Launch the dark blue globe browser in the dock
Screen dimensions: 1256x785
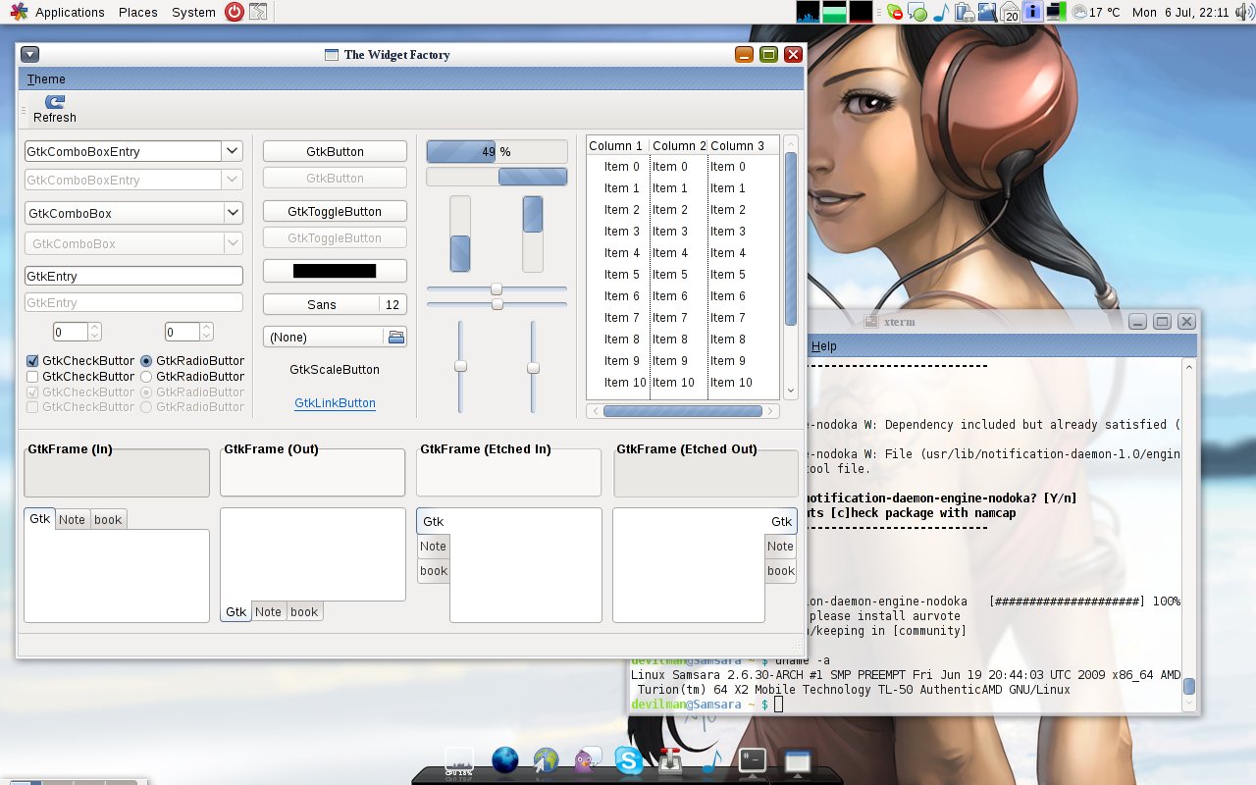[x=505, y=759]
